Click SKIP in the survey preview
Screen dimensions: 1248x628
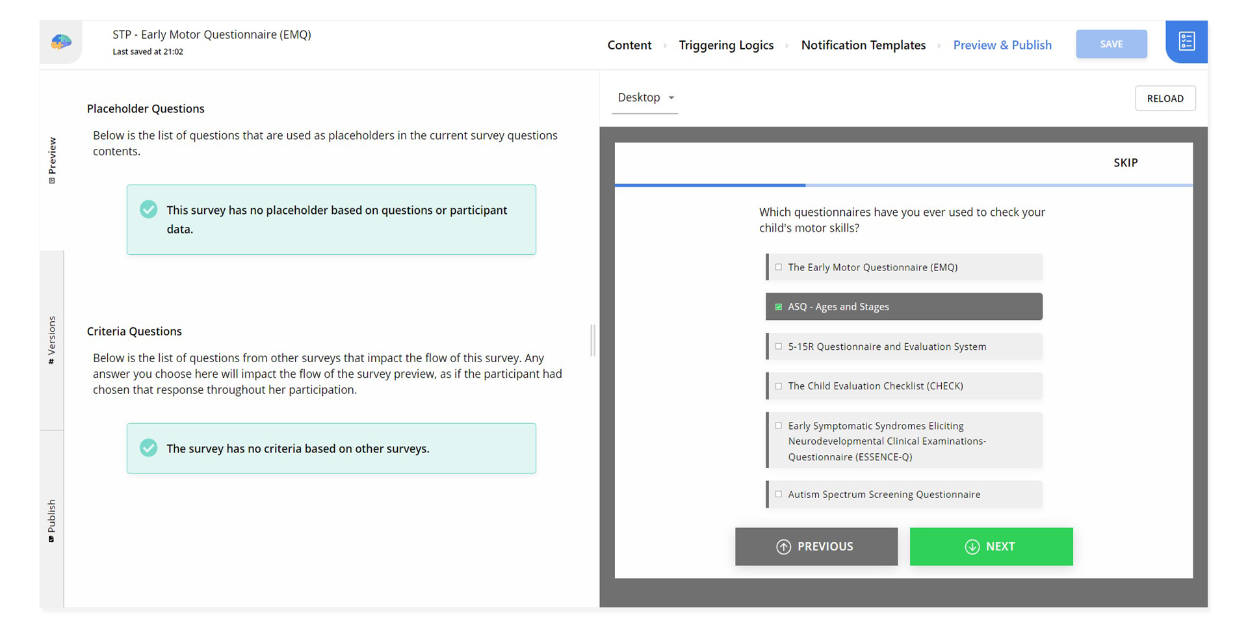click(1125, 163)
